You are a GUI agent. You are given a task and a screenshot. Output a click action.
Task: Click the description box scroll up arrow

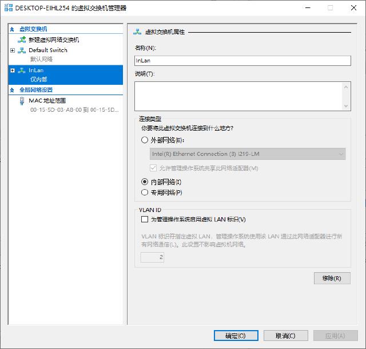point(346,87)
